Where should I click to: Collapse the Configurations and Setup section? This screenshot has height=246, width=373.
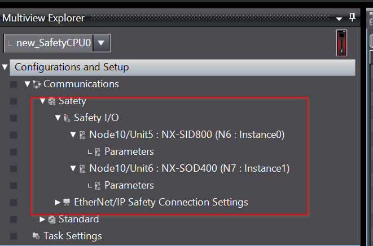tap(5, 67)
